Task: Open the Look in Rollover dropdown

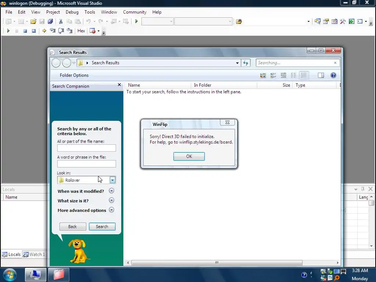Action: 112,180
